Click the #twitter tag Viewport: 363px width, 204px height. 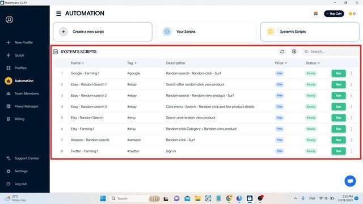coord(133,151)
